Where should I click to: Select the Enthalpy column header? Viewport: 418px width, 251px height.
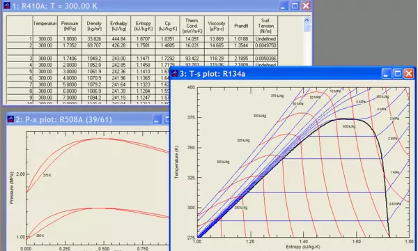click(118, 26)
